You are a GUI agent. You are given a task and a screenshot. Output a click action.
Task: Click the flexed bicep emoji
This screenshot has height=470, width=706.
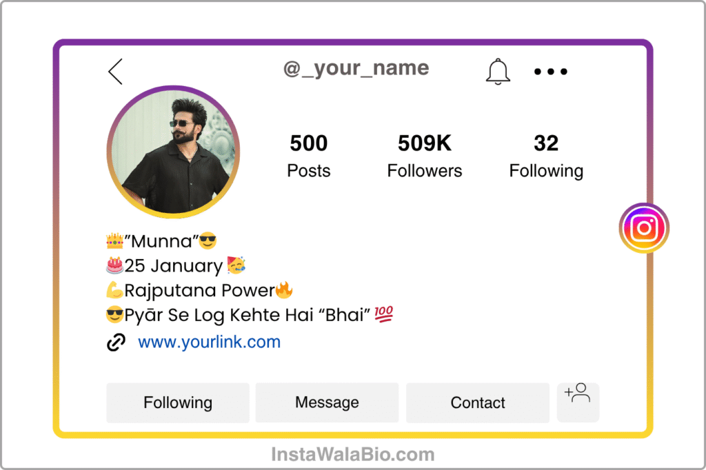click(x=115, y=290)
